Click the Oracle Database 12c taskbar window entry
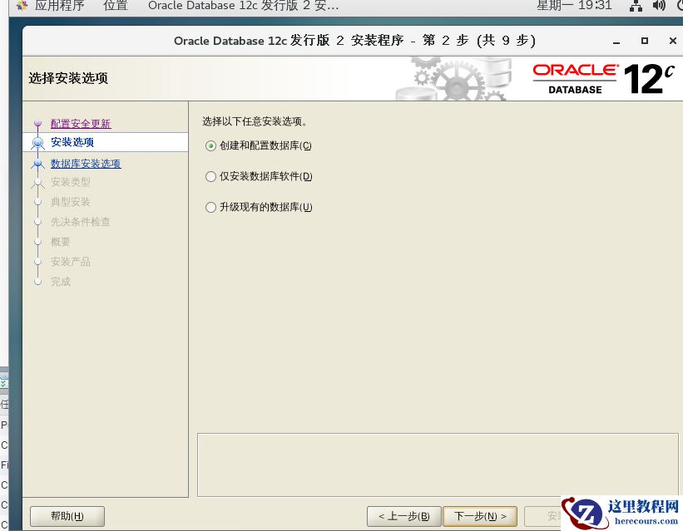 pyautogui.click(x=243, y=6)
